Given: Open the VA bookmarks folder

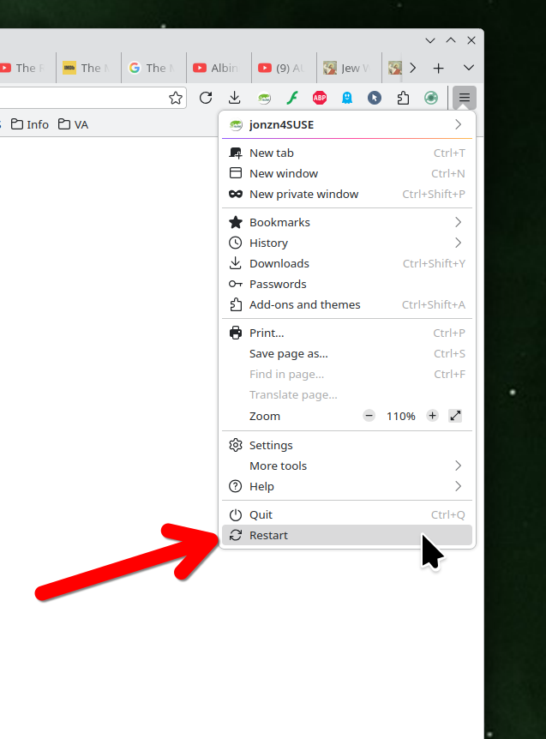Looking at the screenshot, I should click(74, 124).
